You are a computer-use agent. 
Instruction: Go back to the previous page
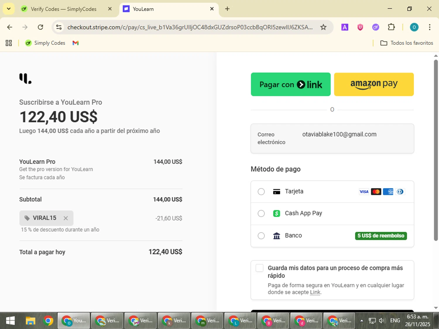(x=10, y=27)
